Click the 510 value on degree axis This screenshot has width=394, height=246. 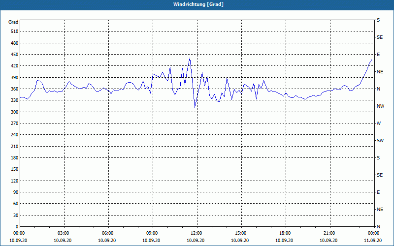point(15,31)
